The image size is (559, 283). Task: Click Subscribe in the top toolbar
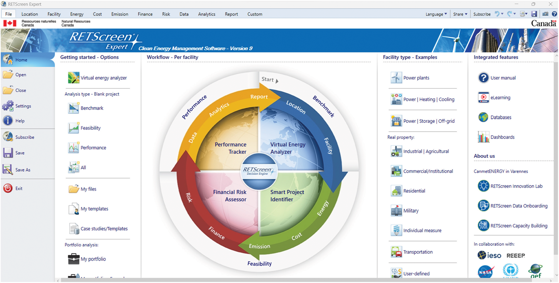pos(482,14)
